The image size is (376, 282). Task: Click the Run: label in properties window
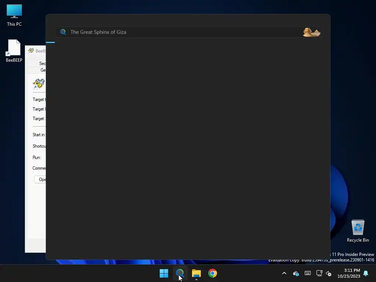coord(37,158)
